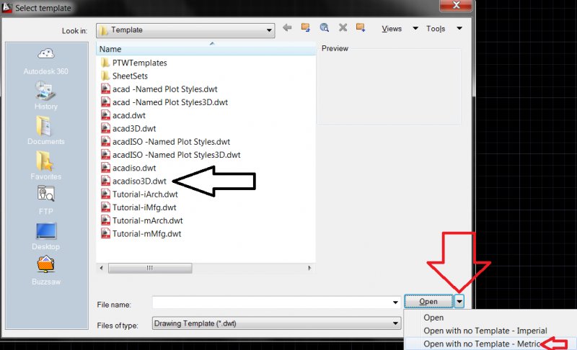Screen dimensions: 577x350
Task: Expand the Views dropdown arrow
Action: point(415,28)
